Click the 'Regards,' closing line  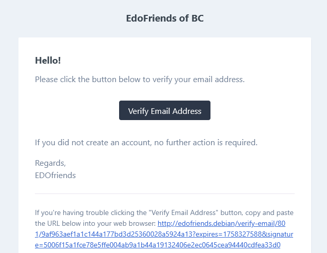pyautogui.click(x=50, y=163)
